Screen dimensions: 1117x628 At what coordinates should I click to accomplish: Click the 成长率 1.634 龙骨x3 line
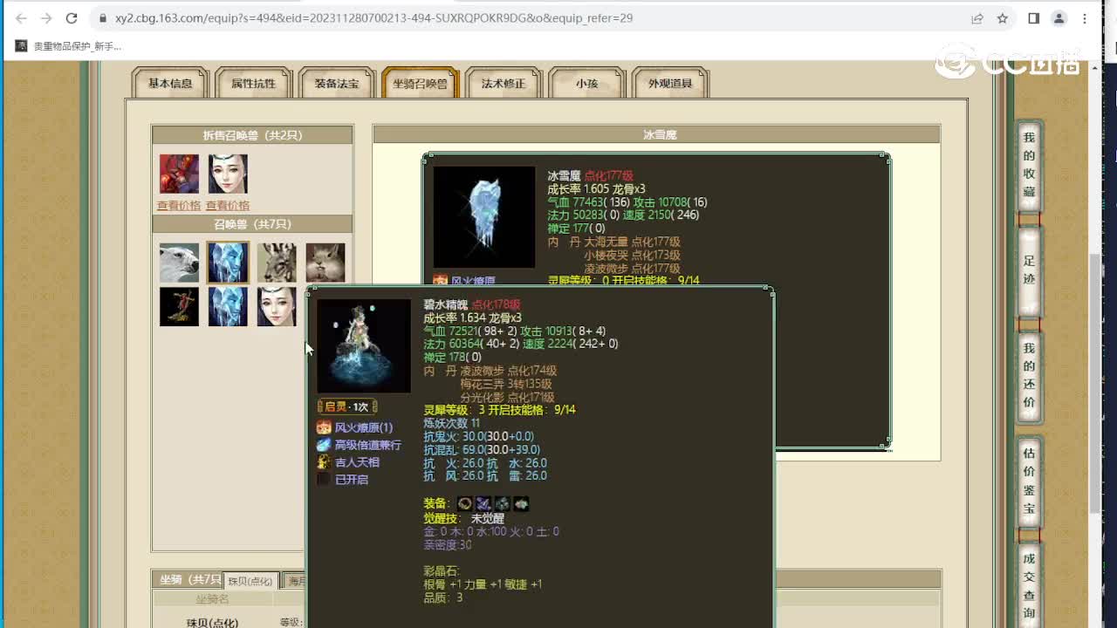[x=473, y=317]
